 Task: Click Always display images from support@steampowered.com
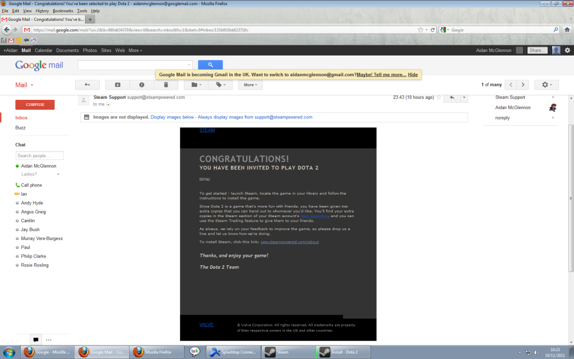click(x=255, y=117)
